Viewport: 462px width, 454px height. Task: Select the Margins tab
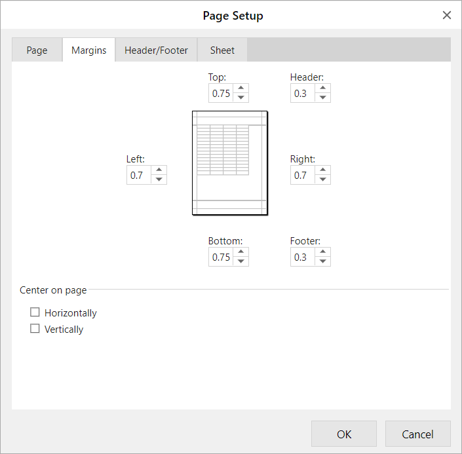88,50
